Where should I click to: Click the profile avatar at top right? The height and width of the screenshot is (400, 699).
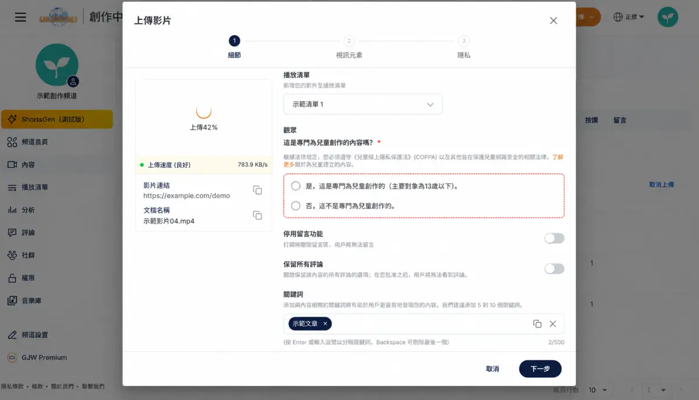668,17
